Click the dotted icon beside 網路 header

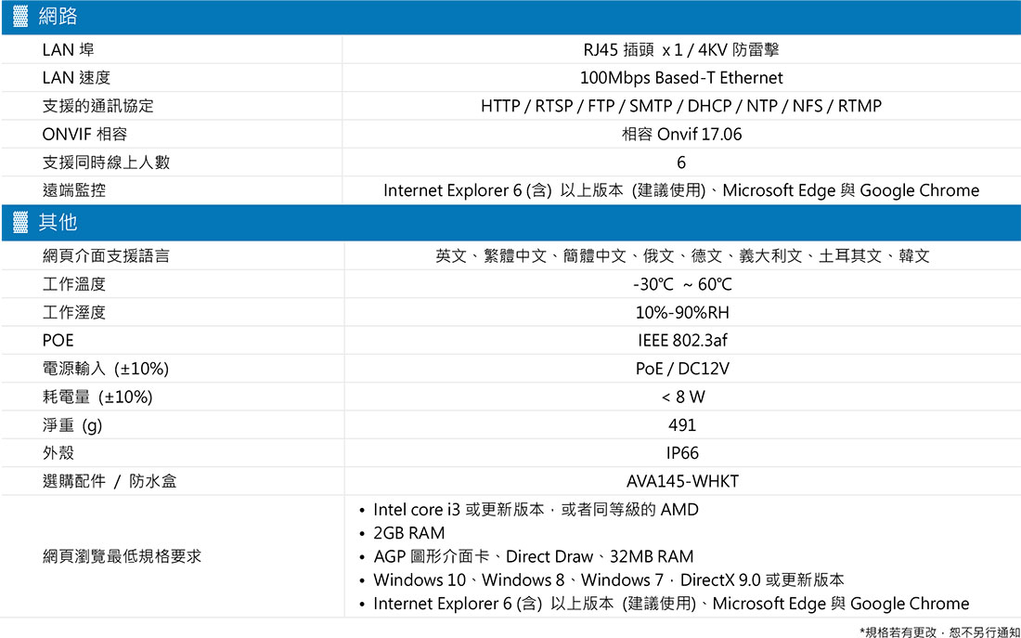click(20, 17)
